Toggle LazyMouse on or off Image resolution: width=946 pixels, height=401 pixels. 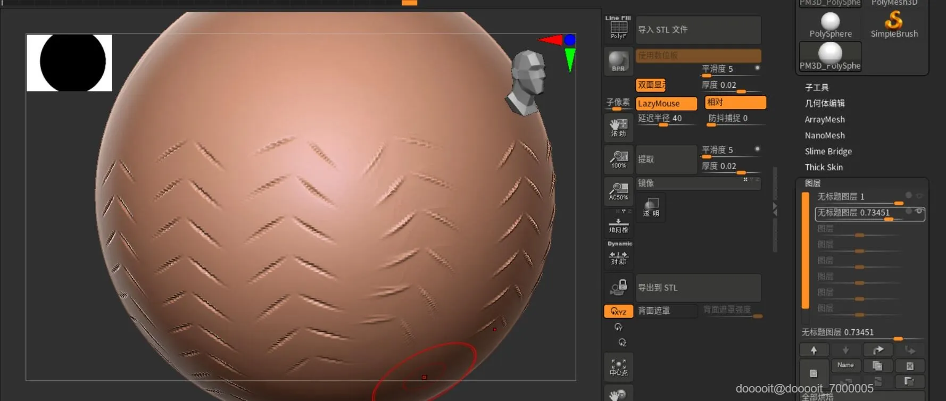(x=666, y=104)
